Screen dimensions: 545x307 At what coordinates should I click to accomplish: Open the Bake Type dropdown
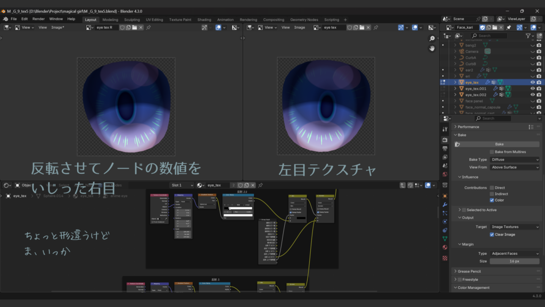tap(515, 159)
